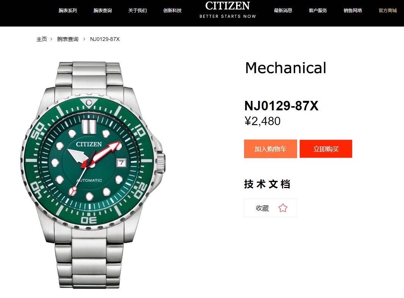This screenshot has width=404, height=298.
Task: Click the CITIZEN logo in header
Action: 227,6
